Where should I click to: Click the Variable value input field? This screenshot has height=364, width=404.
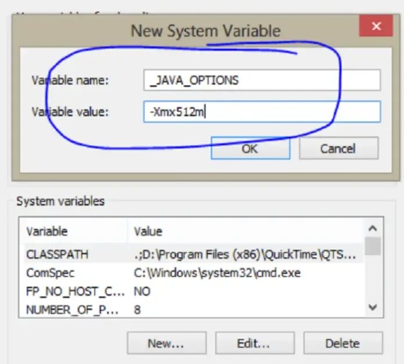(x=262, y=112)
